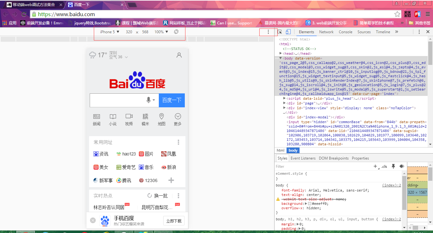Viewport: 433px width, 233px height.
Task: Click the #eeeff0 background color swatch
Action: point(310,204)
